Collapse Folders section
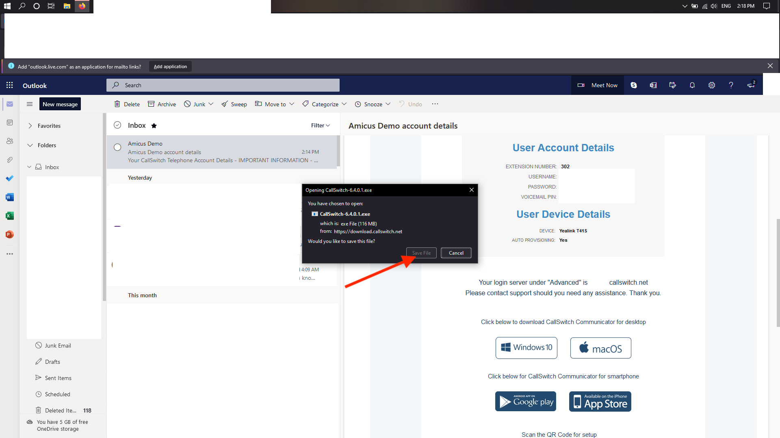This screenshot has height=438, width=780. click(30, 145)
